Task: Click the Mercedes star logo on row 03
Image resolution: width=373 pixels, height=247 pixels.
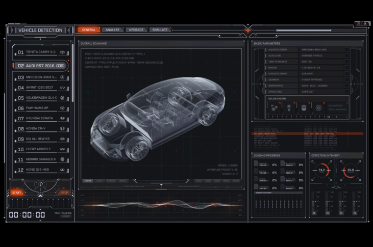Action: pyautogui.click(x=62, y=77)
